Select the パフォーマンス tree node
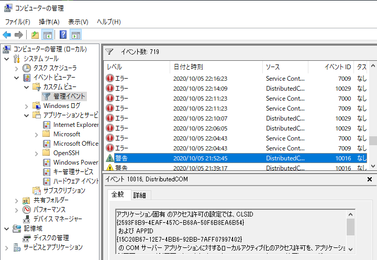This screenshot has height=260, width=377. point(52,210)
